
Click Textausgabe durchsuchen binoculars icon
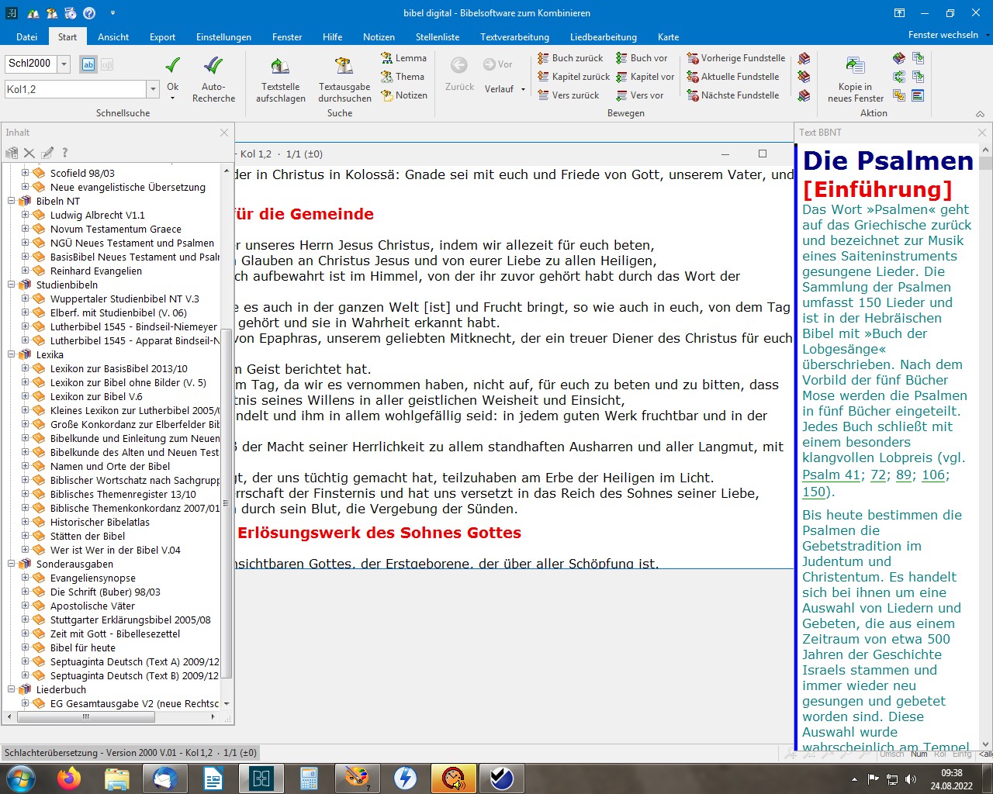[x=344, y=66]
